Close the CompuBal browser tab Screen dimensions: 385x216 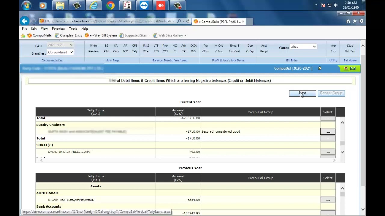tap(243, 22)
